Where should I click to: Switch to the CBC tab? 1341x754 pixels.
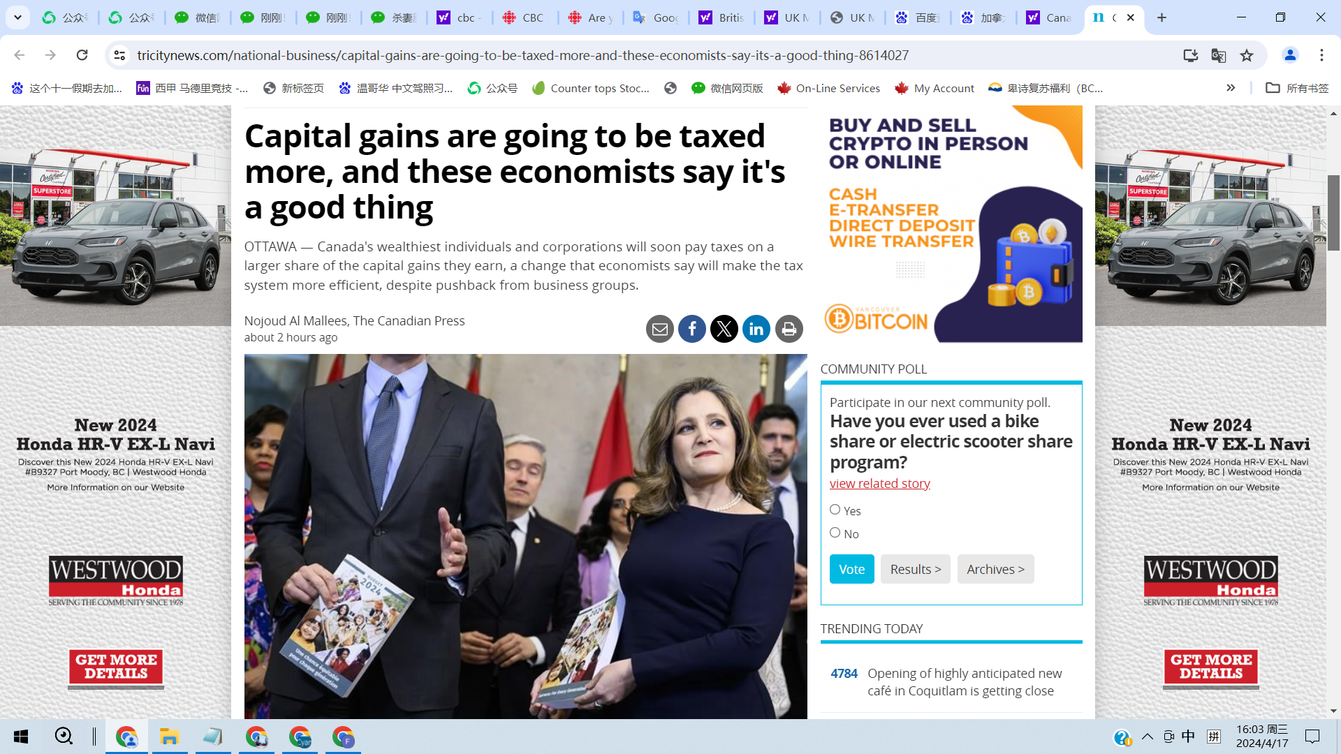pos(524,17)
